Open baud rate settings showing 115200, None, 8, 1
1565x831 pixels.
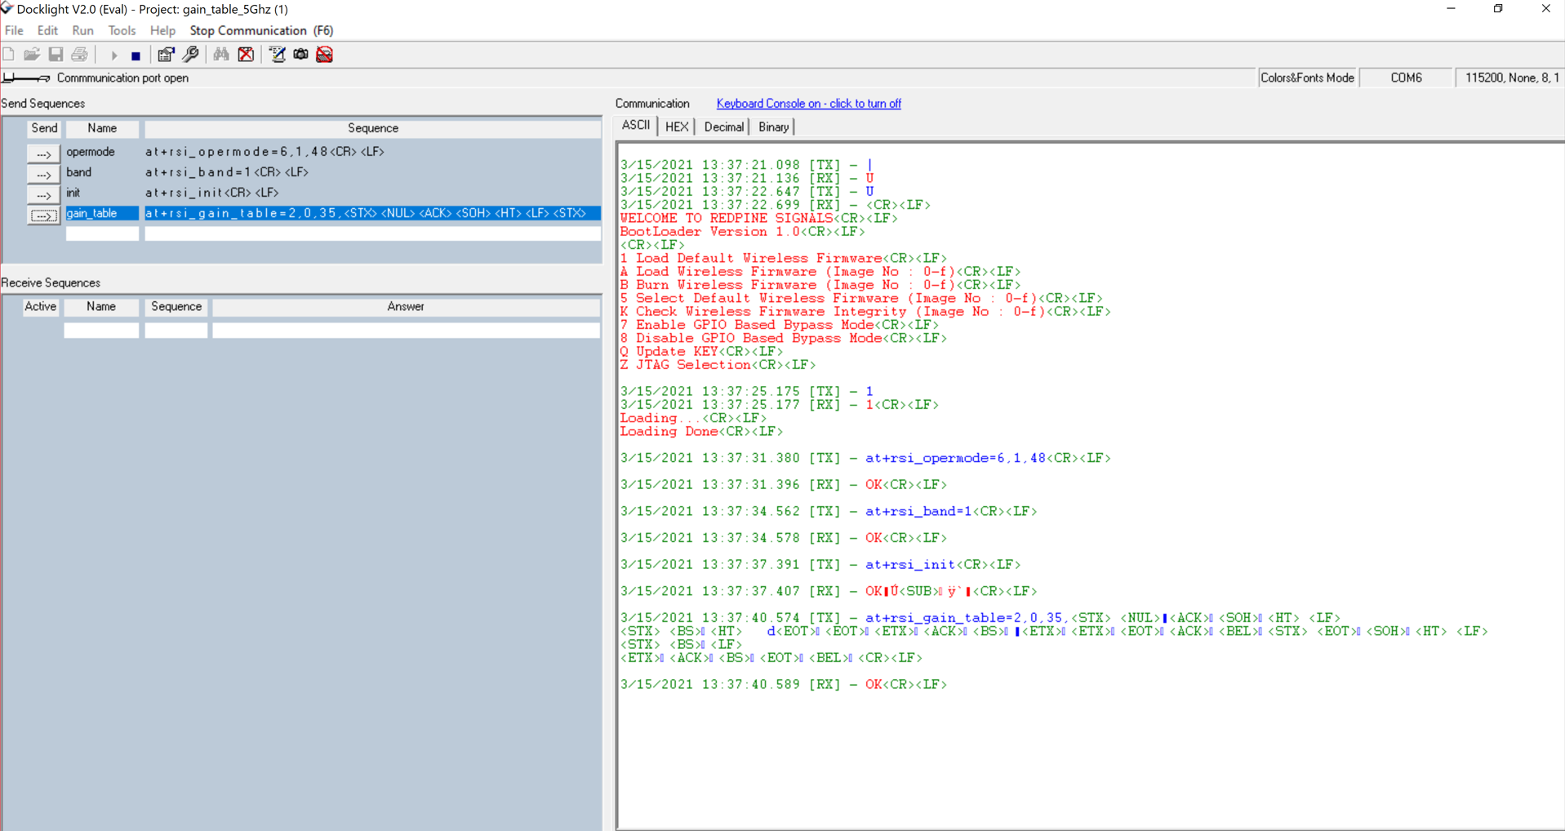[x=1509, y=78]
